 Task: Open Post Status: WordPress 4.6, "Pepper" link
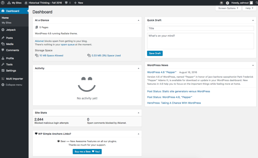(170, 97)
